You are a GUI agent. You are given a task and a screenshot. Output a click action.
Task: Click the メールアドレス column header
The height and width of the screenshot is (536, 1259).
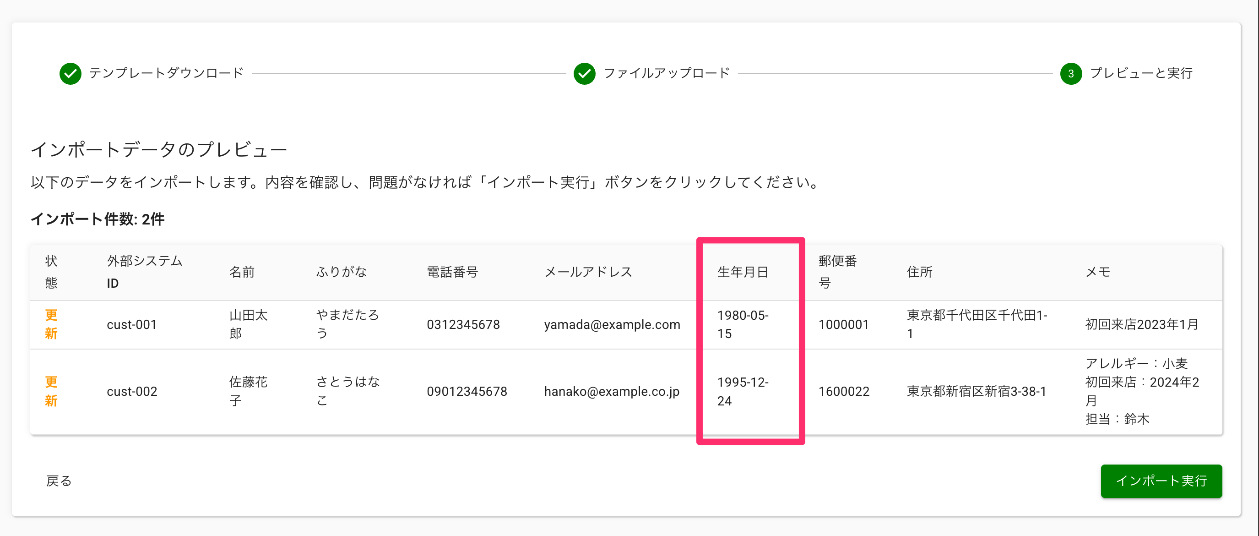pos(588,272)
